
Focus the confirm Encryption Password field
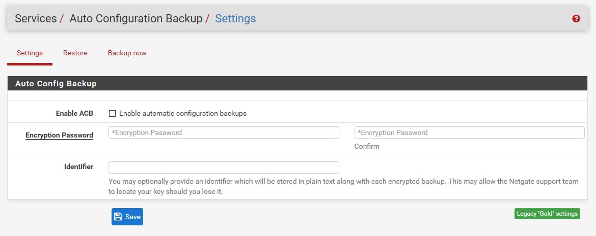(469, 132)
